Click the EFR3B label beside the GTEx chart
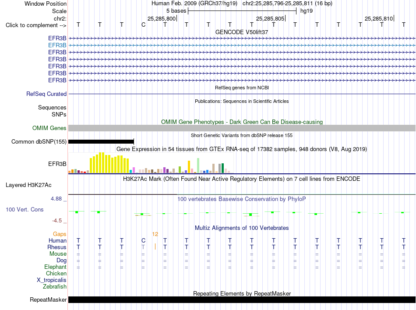The width and height of the screenshot is (416, 310). click(57, 164)
